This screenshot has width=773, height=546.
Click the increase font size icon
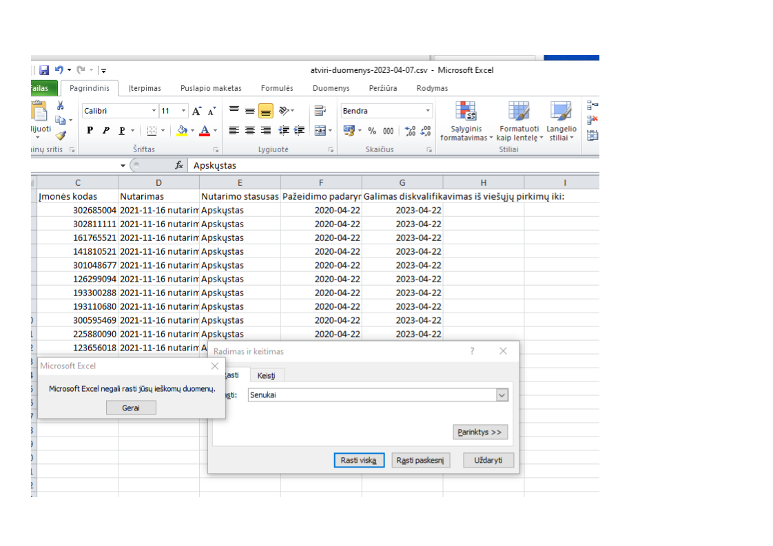coord(197,111)
